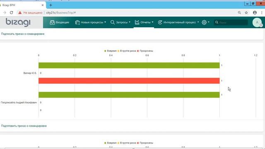
Task: Click the search magnifier in Bizagi header
Action: coord(217,22)
